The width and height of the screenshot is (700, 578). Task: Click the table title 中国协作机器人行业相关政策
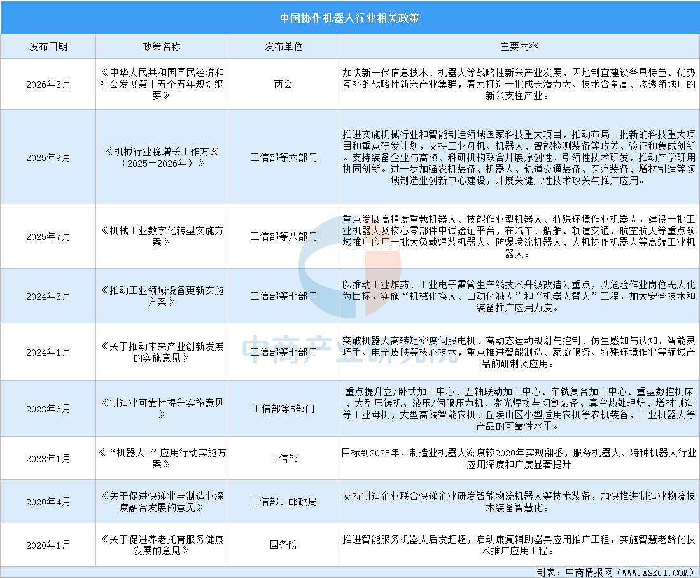[349, 17]
